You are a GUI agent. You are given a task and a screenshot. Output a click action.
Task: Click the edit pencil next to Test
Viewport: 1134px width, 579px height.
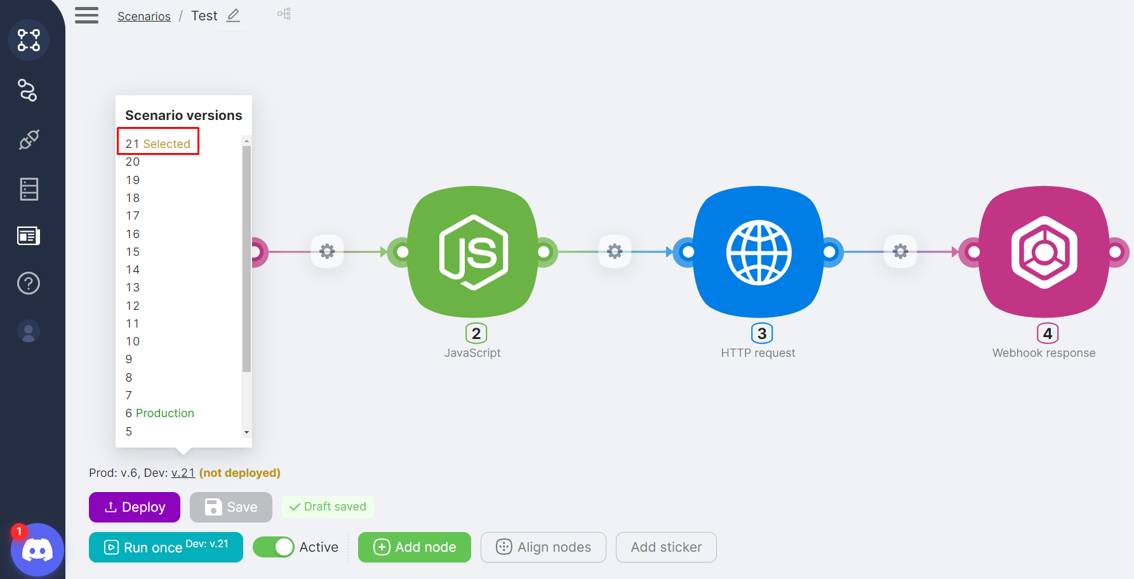pyautogui.click(x=234, y=15)
